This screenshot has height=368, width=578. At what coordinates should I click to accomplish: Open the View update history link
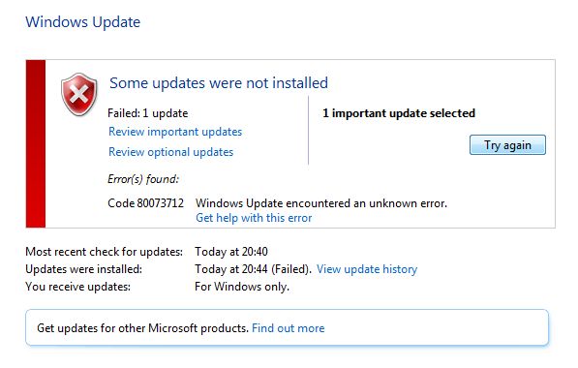367,269
